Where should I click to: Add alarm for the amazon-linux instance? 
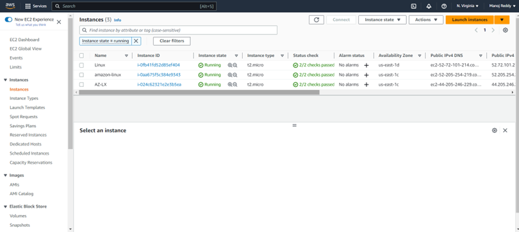click(367, 75)
